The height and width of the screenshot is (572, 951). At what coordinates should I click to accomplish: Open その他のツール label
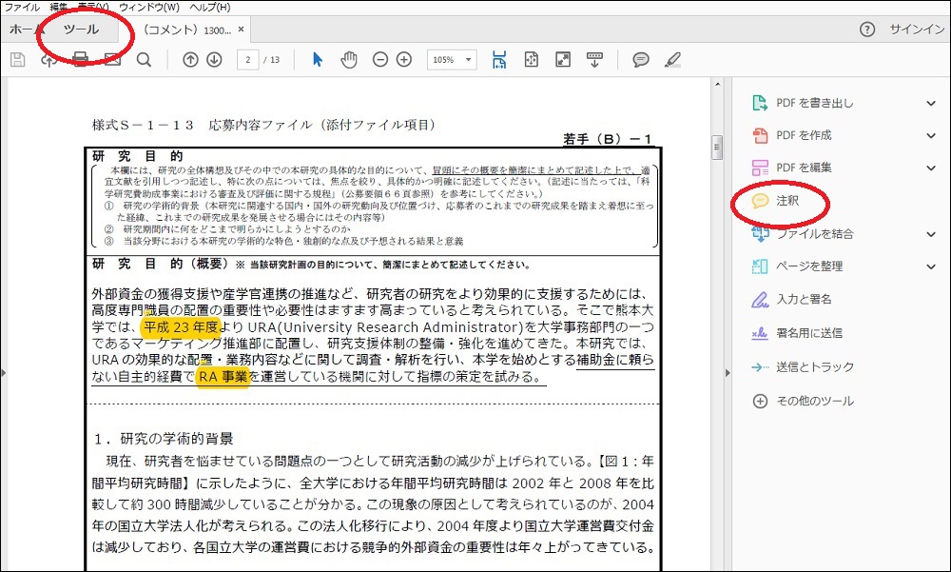coord(815,401)
